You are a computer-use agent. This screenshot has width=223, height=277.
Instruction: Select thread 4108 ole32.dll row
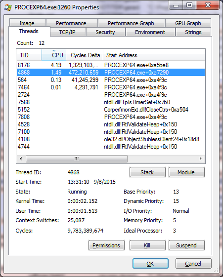(x=111, y=139)
